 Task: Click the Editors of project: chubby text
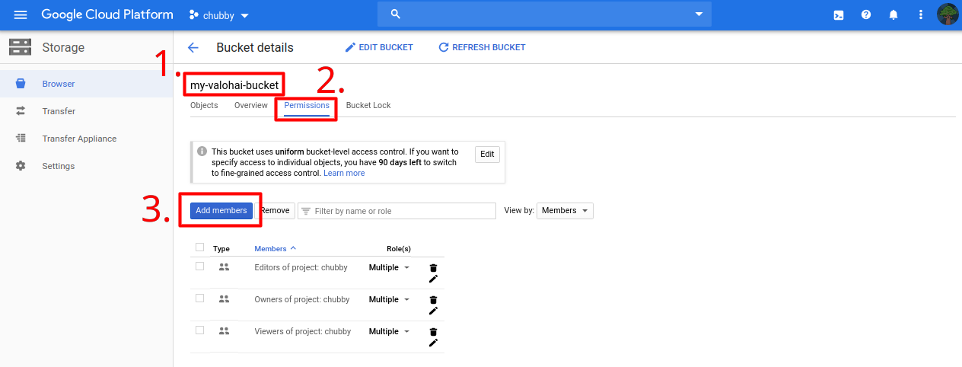[301, 268]
